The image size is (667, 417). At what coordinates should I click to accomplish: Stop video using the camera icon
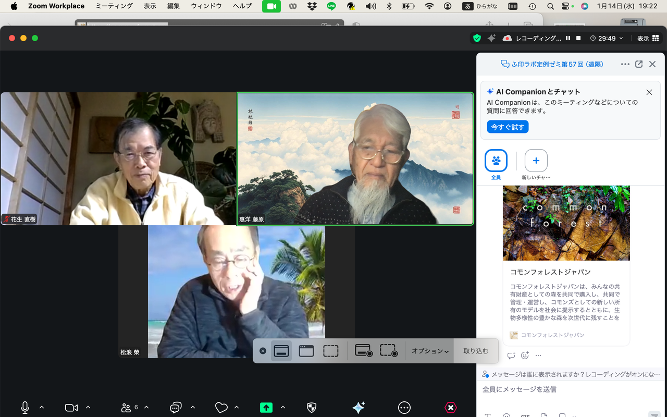[x=71, y=408]
